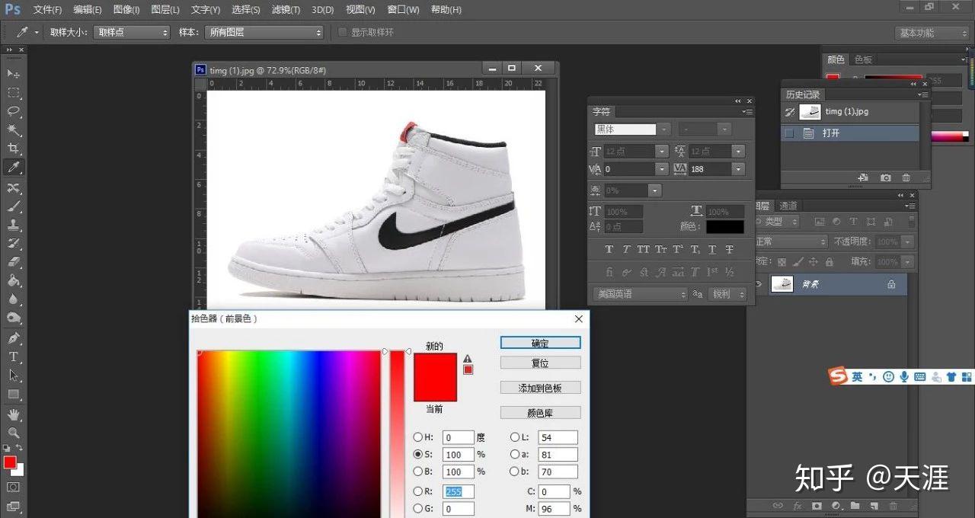975x518 pixels.
Task: Select the Lasso tool in toolbar
Action: tap(14, 112)
